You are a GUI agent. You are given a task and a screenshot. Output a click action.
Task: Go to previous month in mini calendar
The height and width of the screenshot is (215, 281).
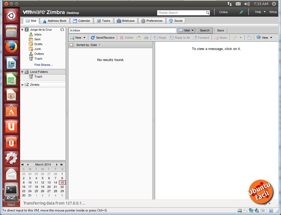point(28,164)
